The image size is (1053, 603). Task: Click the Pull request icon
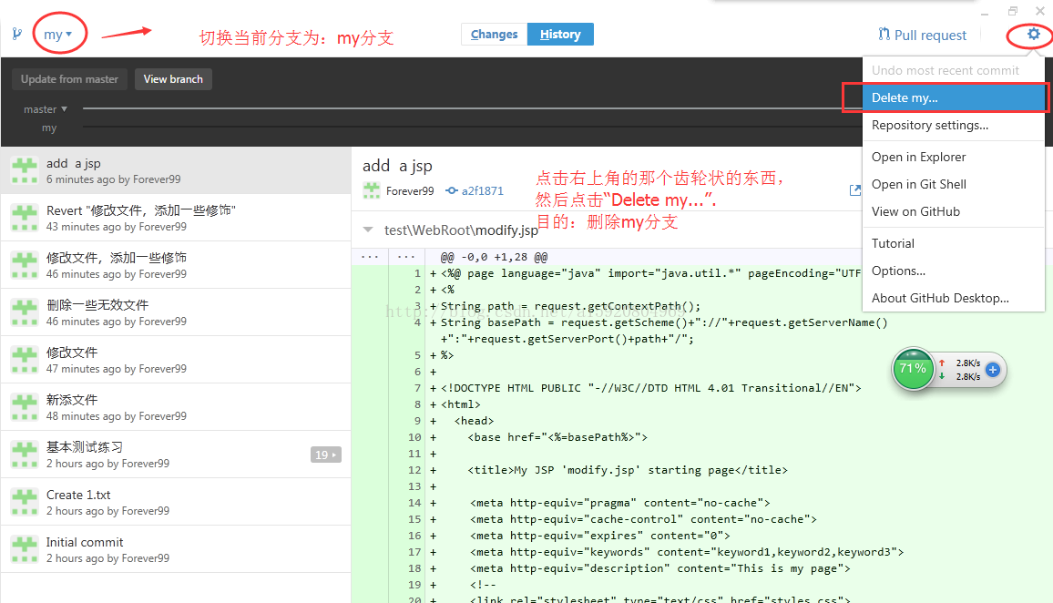(x=884, y=35)
